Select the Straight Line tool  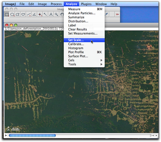tap(29, 14)
